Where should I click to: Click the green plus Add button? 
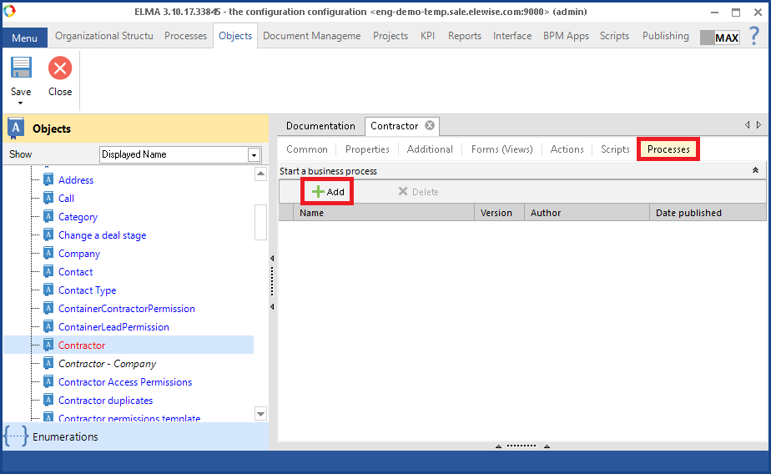[327, 192]
